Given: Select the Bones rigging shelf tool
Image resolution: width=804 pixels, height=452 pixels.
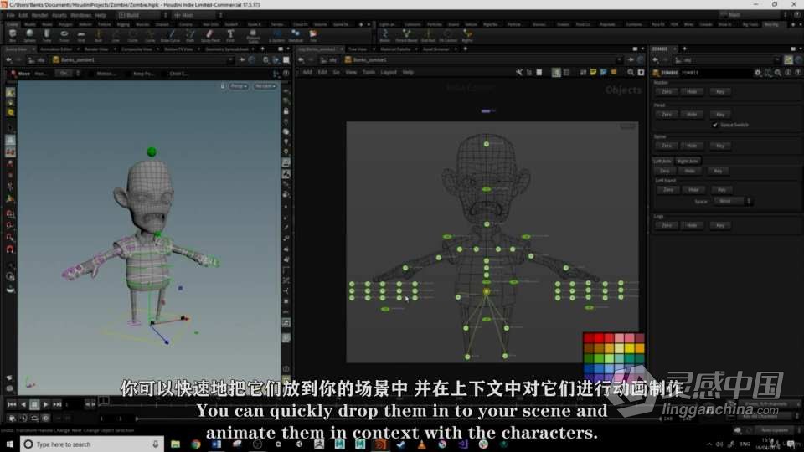Looking at the screenshot, I should tap(384, 35).
